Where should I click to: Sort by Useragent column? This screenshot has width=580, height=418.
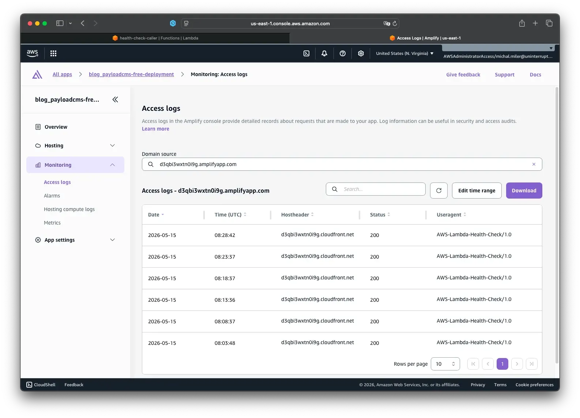(451, 215)
